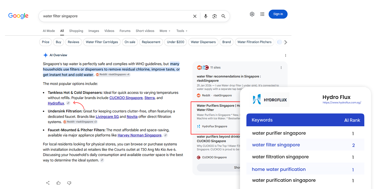Open Reddit r/askSingapore +4 source chip

pos(113,75)
